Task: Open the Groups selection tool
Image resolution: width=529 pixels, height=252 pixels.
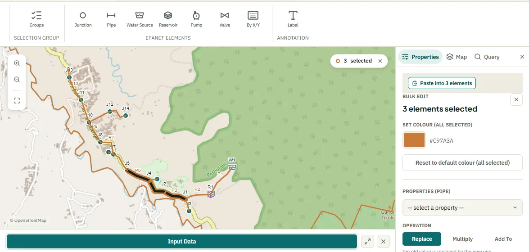Action: [x=36, y=19]
